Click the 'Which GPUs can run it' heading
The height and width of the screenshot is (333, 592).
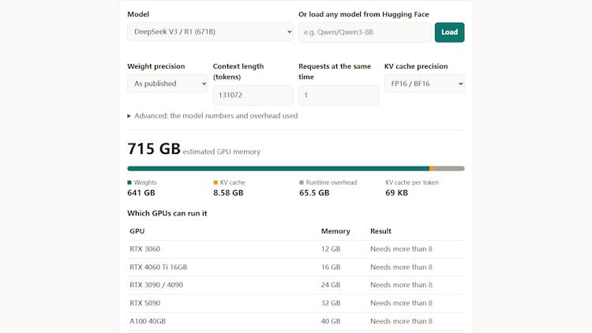167,213
